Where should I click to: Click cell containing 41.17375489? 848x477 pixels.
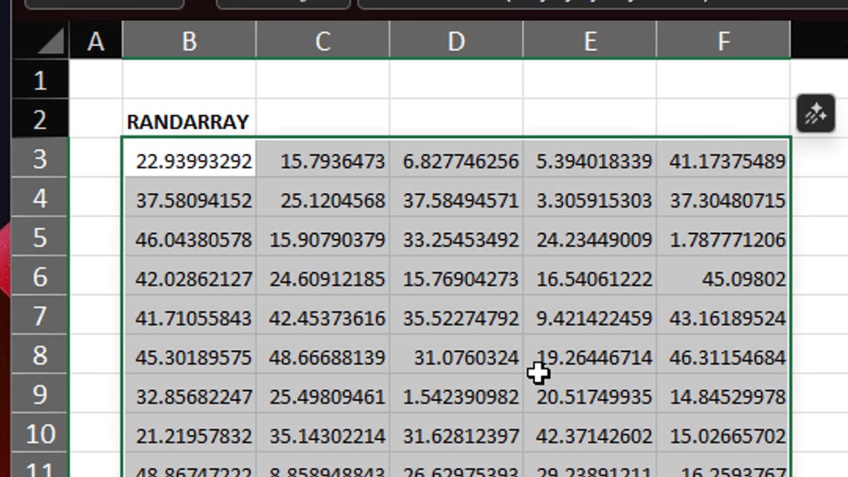(x=723, y=158)
